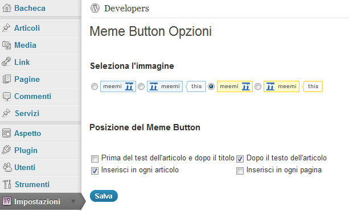Click the Pagine pages icon
349x211 pixels.
(7, 79)
